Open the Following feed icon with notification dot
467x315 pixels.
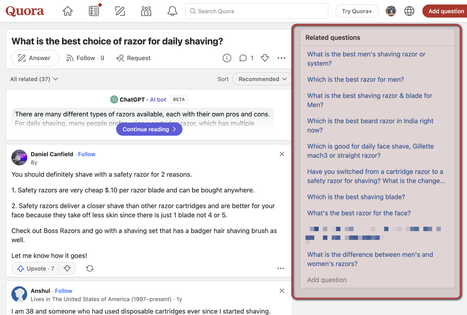[x=94, y=11]
